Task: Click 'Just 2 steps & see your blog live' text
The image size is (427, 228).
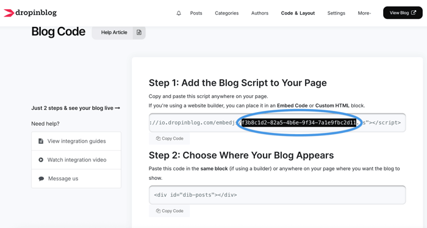Action: click(x=76, y=108)
